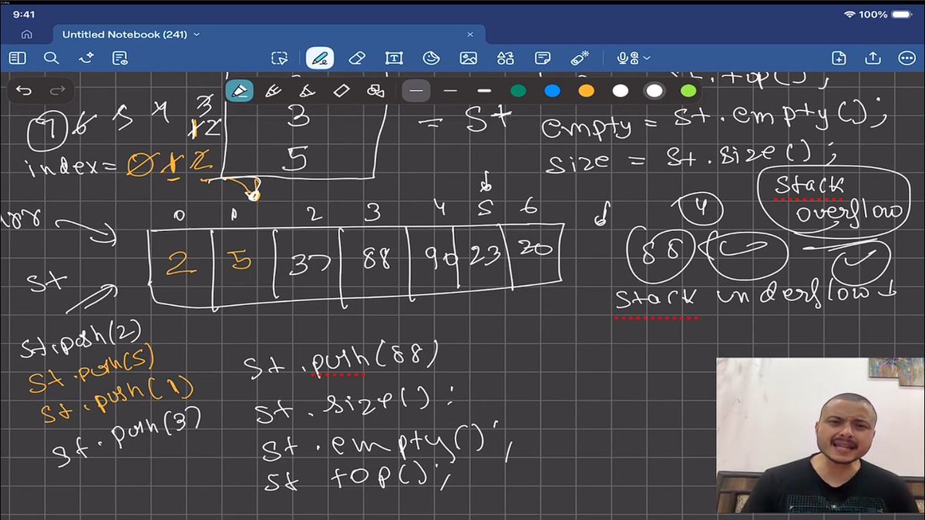Viewport: 925px width, 520px height.
Task: Select the Shapes elements tool
Action: [x=506, y=58]
